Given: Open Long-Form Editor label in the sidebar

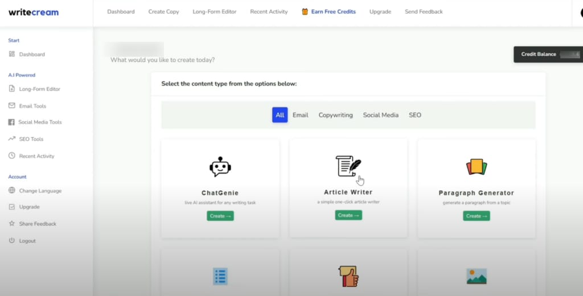Looking at the screenshot, I should click(40, 89).
